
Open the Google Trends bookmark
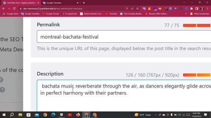(x=50, y=14)
